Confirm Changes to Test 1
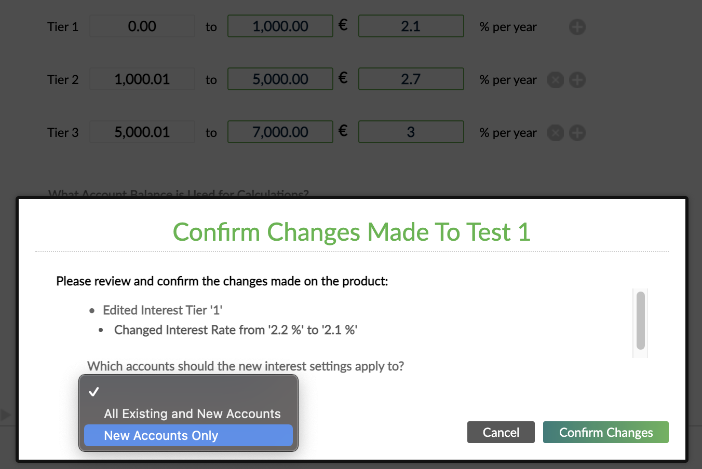Screen dimensions: 702x469 tap(605, 432)
